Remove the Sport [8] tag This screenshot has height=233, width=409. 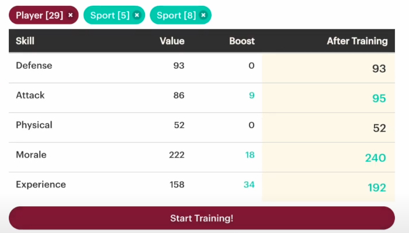click(203, 15)
